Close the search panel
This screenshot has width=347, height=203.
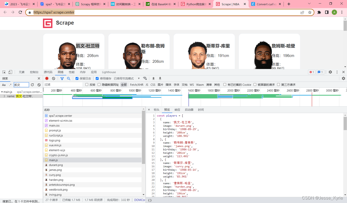click(39, 78)
